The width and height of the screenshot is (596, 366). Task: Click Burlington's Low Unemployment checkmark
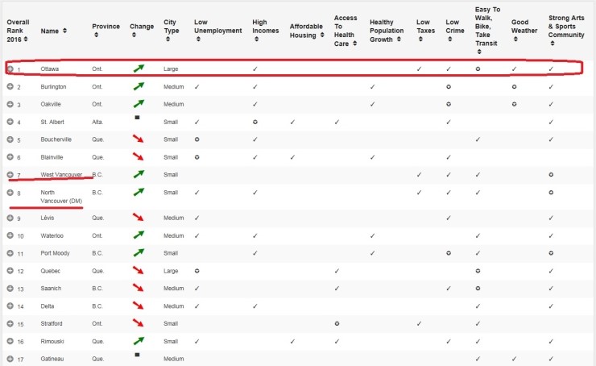click(x=197, y=87)
